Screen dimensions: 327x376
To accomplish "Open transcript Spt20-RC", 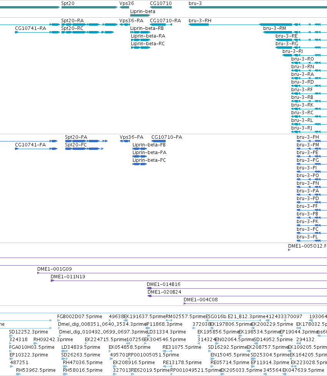I will tap(72, 28).
